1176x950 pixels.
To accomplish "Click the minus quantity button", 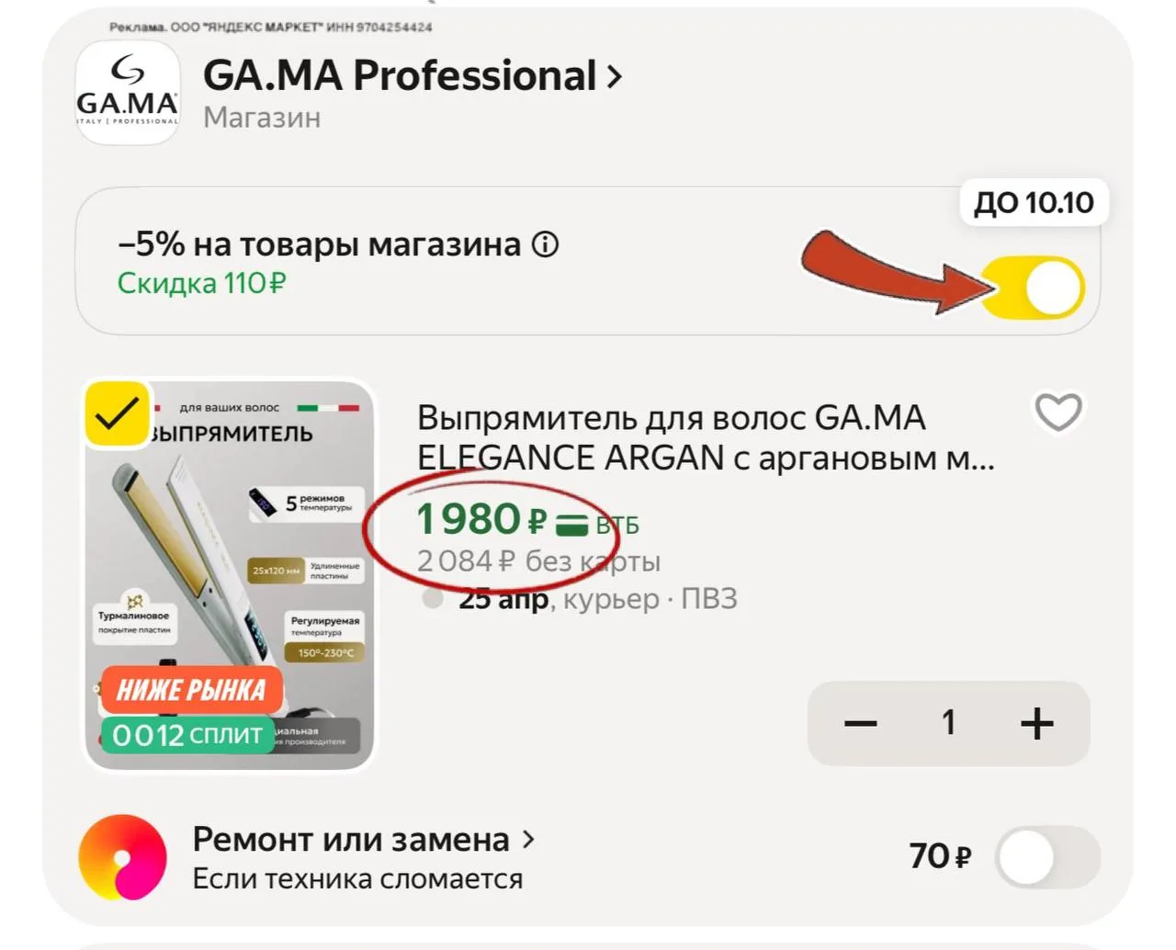I will coord(860,724).
